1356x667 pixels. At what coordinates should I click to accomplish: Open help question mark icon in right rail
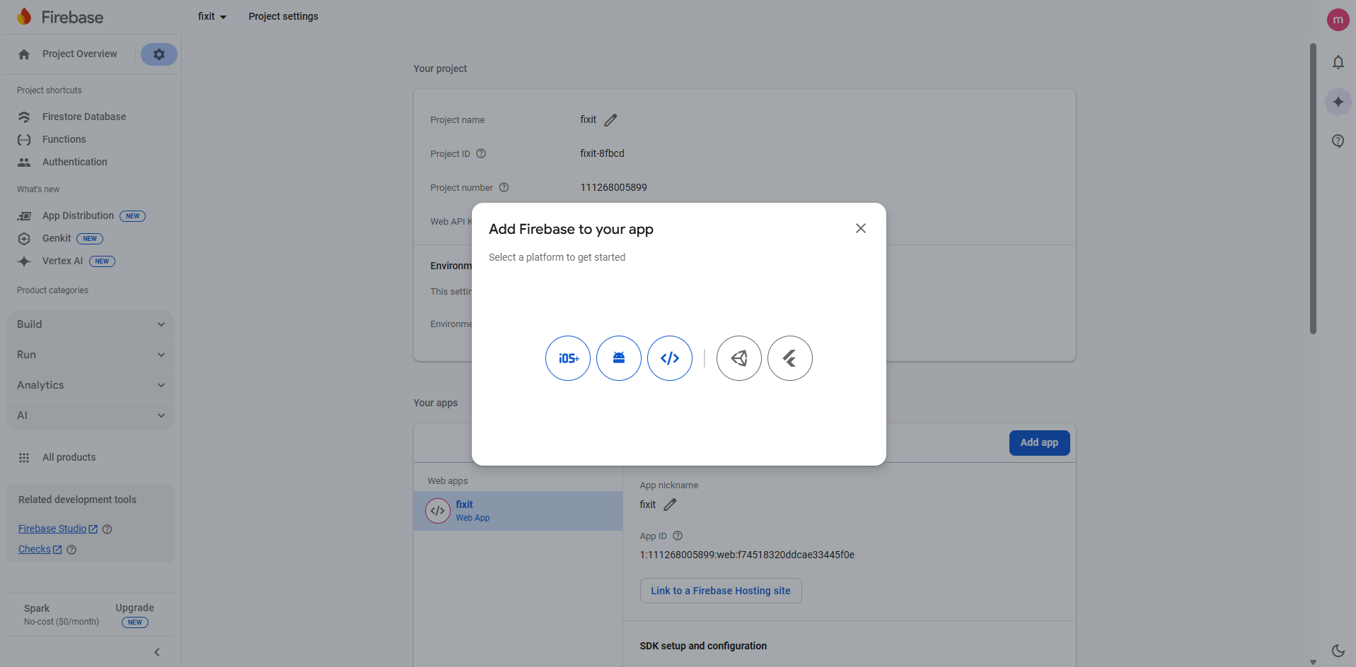[1338, 141]
